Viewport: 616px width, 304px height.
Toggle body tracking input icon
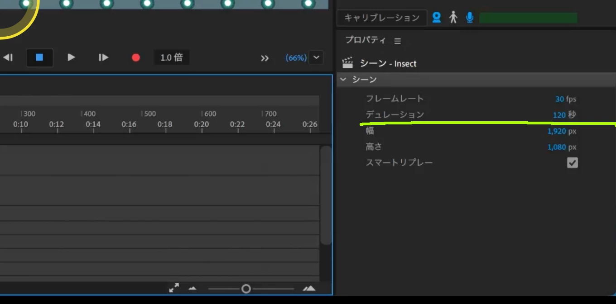[453, 18]
